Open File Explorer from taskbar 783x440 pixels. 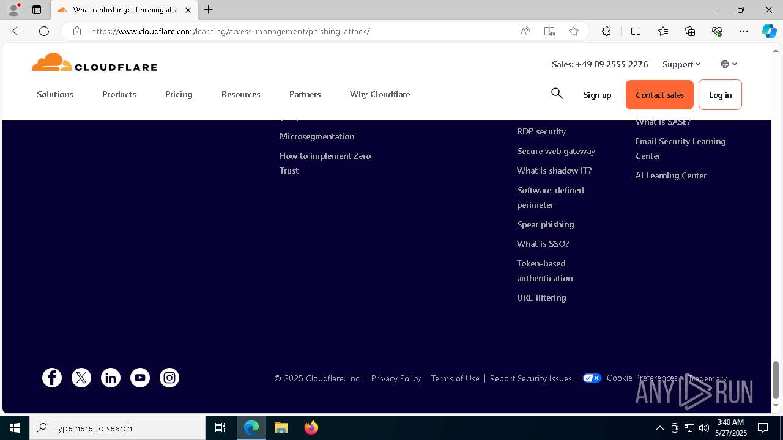coord(281,428)
